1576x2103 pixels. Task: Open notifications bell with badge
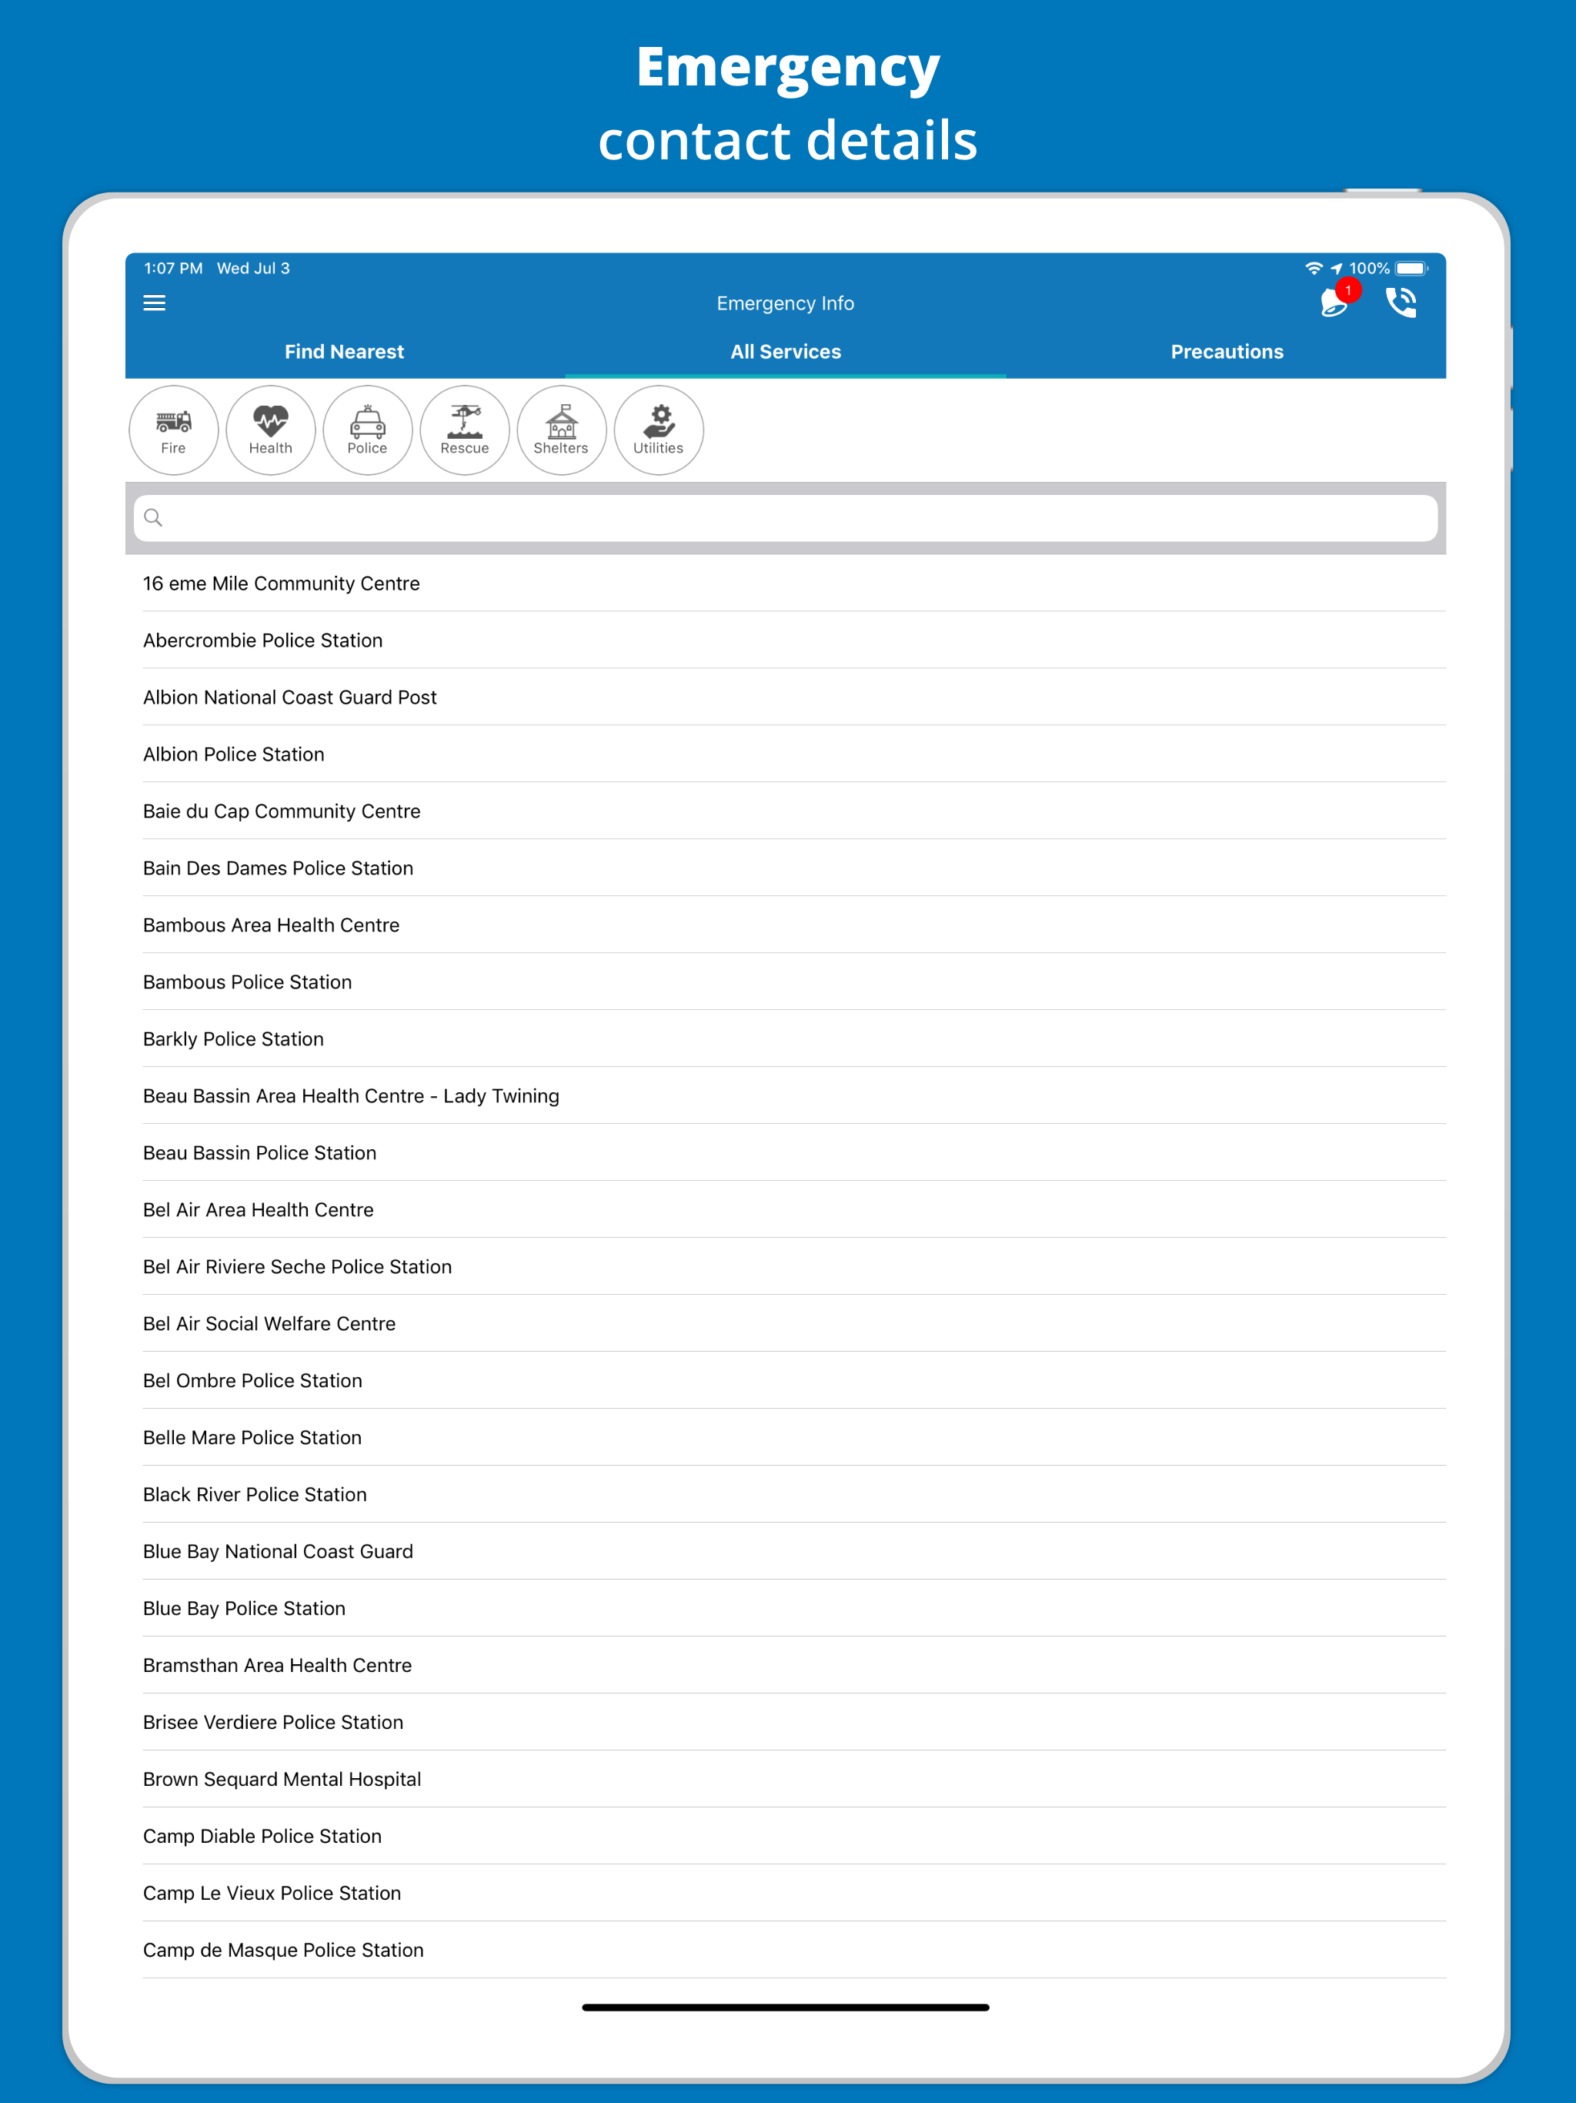(1339, 299)
